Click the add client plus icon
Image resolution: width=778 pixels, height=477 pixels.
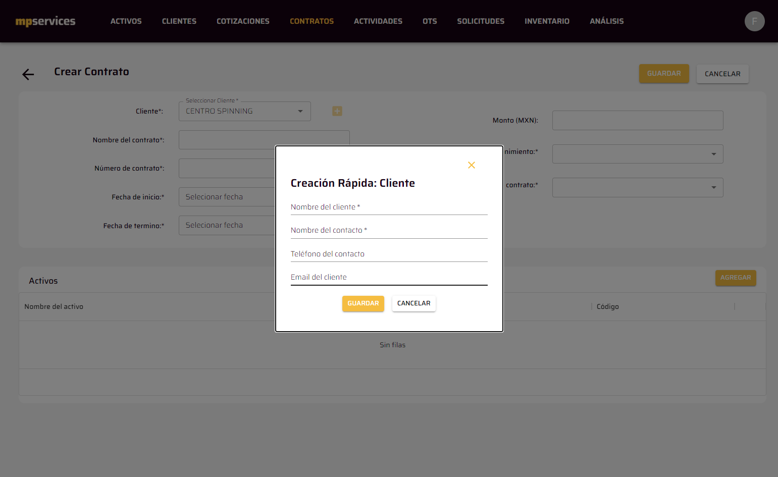[x=337, y=111]
